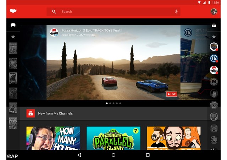Tap the 12:30 clock in status bar
Viewport: 227px width, 160px height.
click(215, 2)
